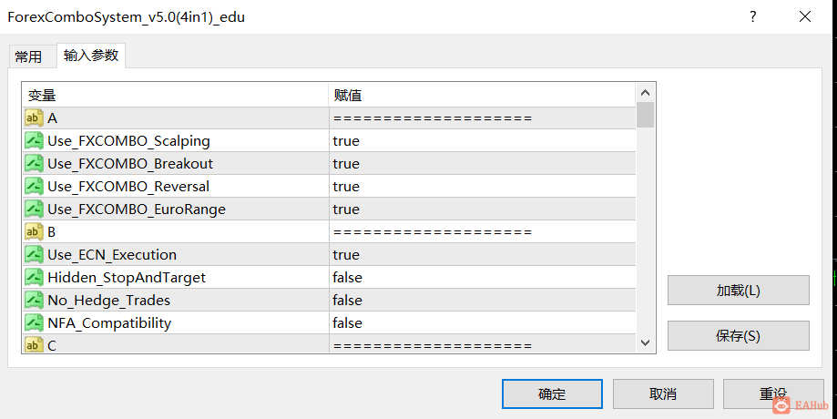Viewport: 837px width, 419px height.
Task: Toggle the true value of Use_ECN_Execution
Action: coord(346,255)
